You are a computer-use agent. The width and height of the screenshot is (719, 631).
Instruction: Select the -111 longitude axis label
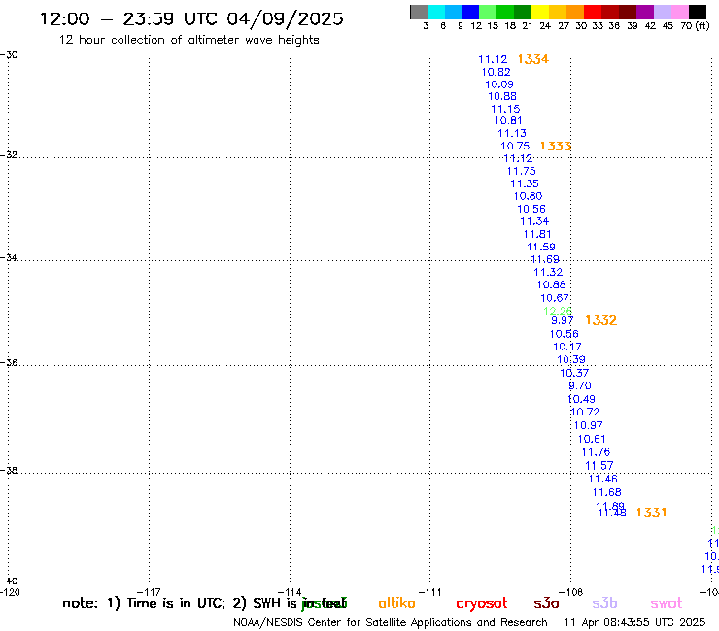pyautogui.click(x=430, y=592)
